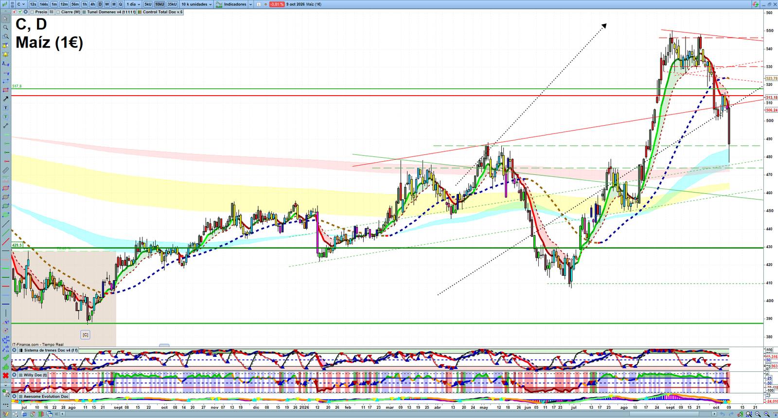The image size is (778, 418).
Task: Close the Awesome Evolution Doc panel
Action: click(x=15, y=397)
